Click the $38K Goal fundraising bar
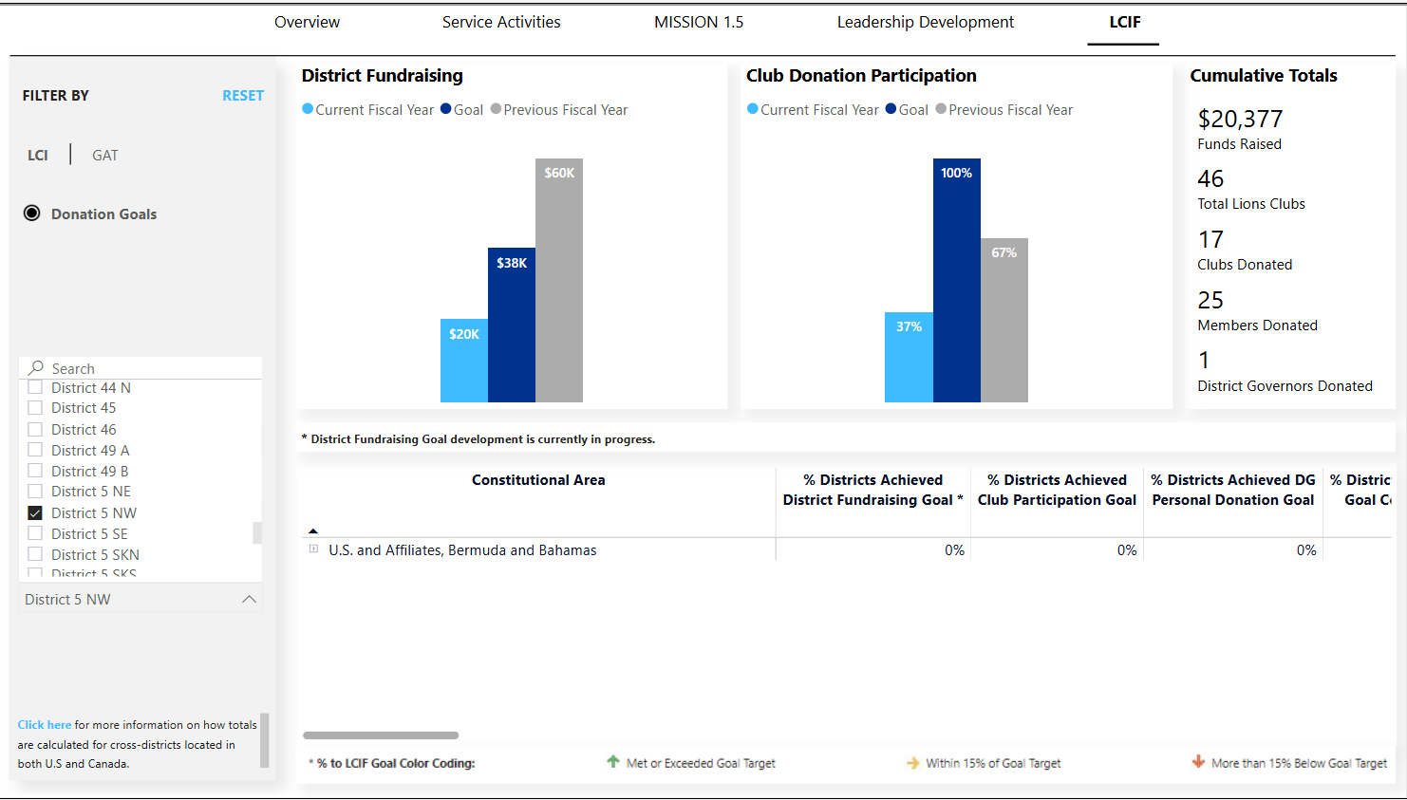The image size is (1407, 800). pos(512,326)
